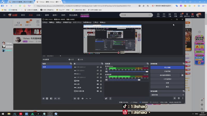Open virtual camera settings gear icon
This screenshot has height=116, width=207.
(182, 75)
